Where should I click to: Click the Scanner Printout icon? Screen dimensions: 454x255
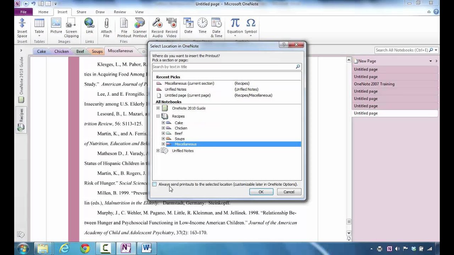pos(140,23)
